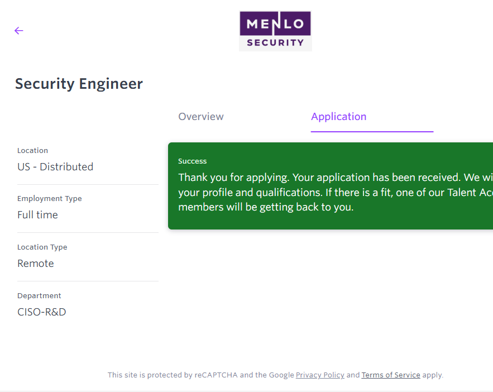Image resolution: width=493 pixels, height=392 pixels.
Task: Click the 'Remote' location type value
Action: (x=36, y=264)
